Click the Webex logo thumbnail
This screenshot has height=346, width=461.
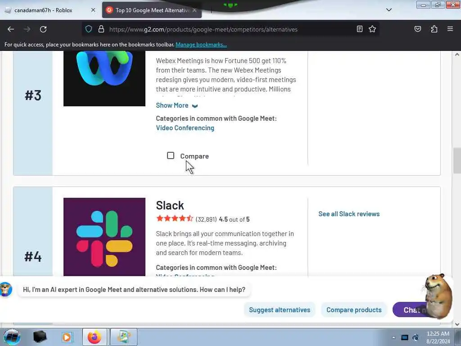(x=104, y=78)
